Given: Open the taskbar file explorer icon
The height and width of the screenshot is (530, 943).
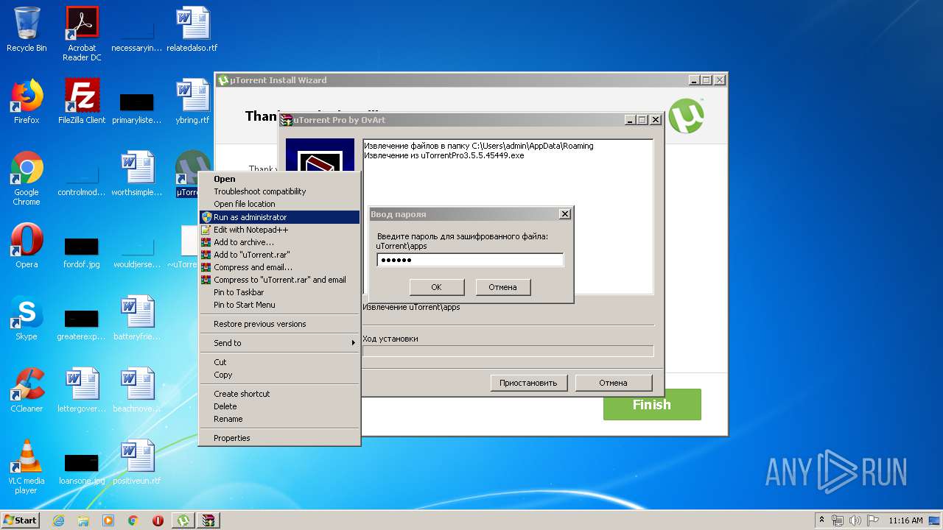Looking at the screenshot, I should click(x=83, y=520).
